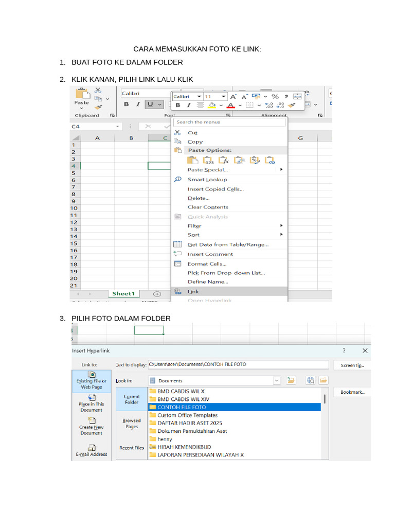Click the Borders icon in mini toolbar
The image size is (395, 527).
[x=249, y=105]
